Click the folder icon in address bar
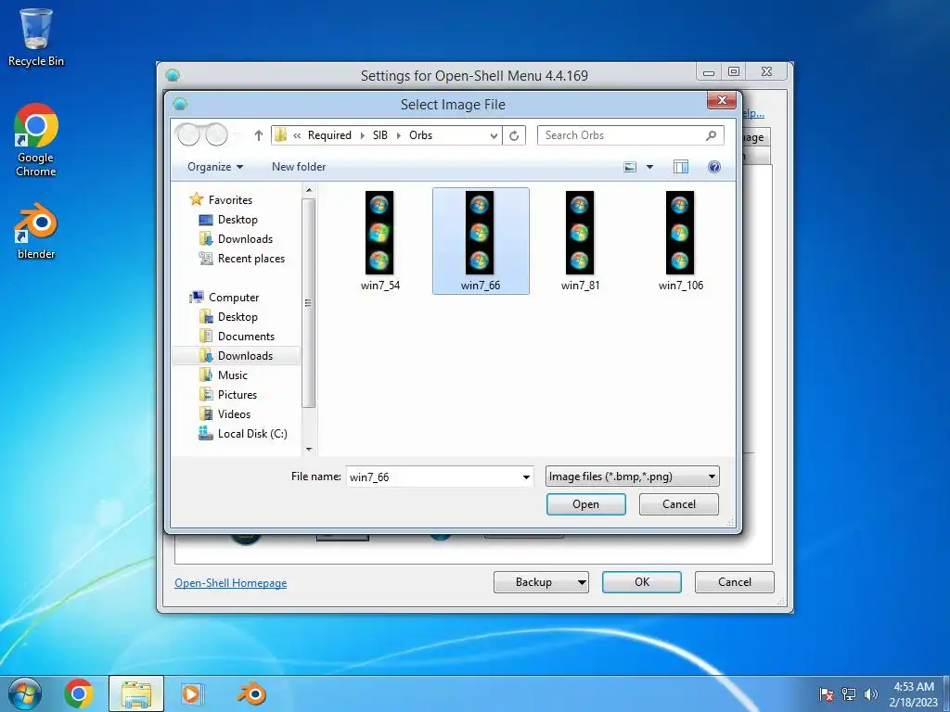This screenshot has height=712, width=950. [280, 135]
